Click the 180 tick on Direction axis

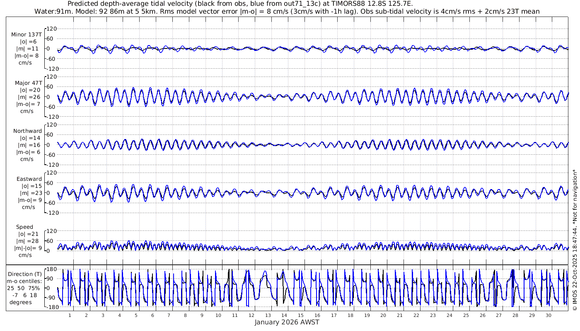(51, 269)
